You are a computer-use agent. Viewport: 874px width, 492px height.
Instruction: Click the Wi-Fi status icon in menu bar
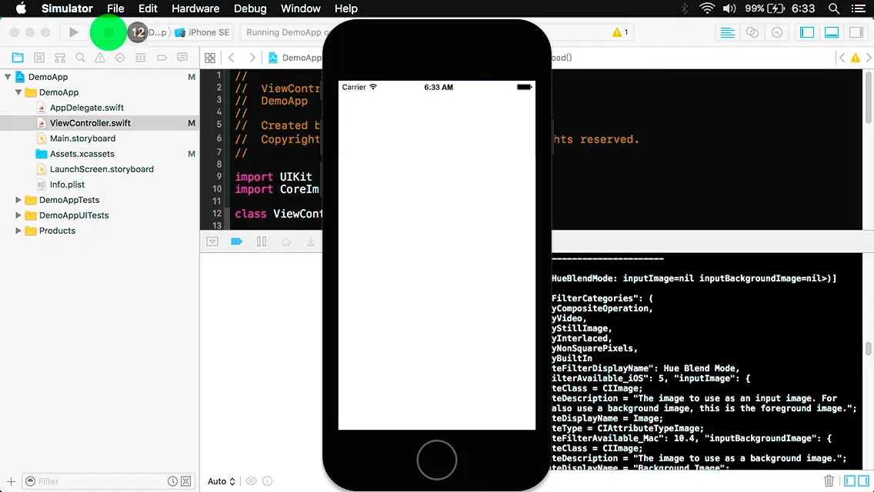(707, 8)
